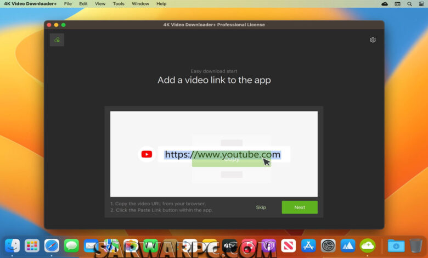Open the Edit menu
Screen dimensions: 428x258
coord(83,4)
